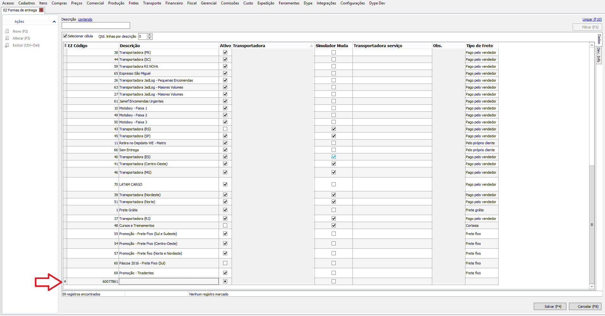Enable Ativo for Cursos e Treinamentos
Screen dimensions: 605x316
225,226
